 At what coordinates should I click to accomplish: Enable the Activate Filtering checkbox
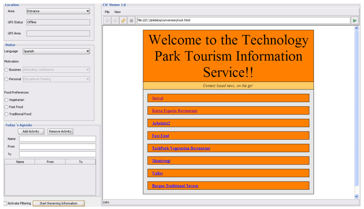(5, 204)
